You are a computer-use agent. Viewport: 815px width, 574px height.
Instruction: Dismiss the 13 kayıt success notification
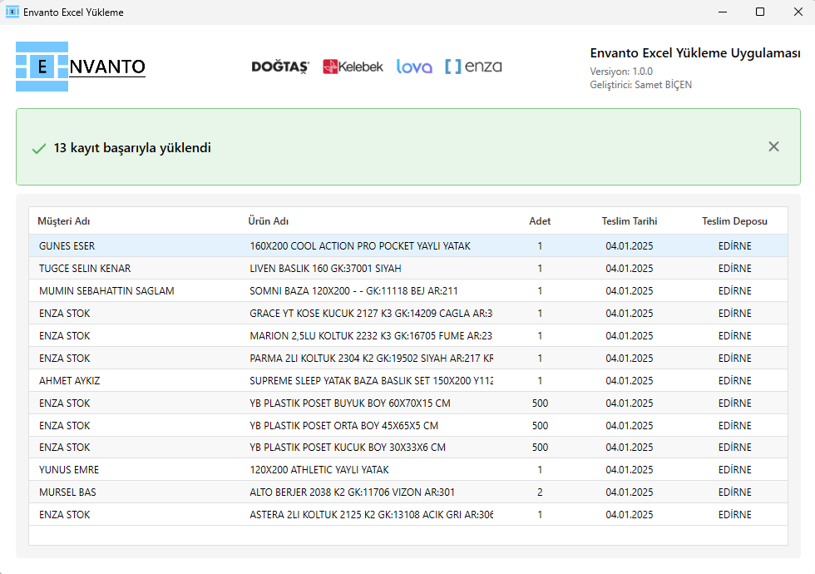coord(773,146)
